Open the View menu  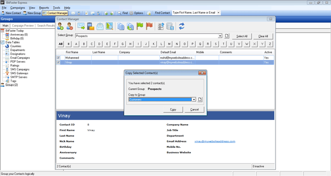[32, 8]
